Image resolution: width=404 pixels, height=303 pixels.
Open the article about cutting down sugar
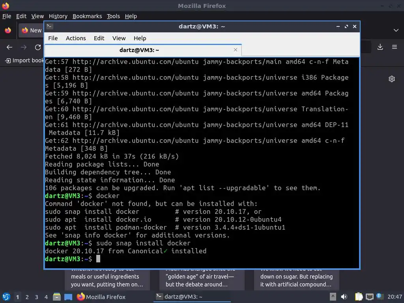pos(297,280)
